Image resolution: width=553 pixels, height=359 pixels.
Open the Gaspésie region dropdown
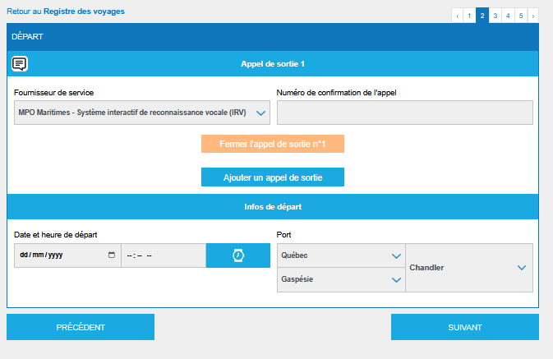[341, 279]
